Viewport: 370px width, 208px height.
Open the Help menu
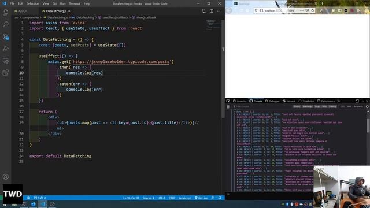tap(87, 3)
